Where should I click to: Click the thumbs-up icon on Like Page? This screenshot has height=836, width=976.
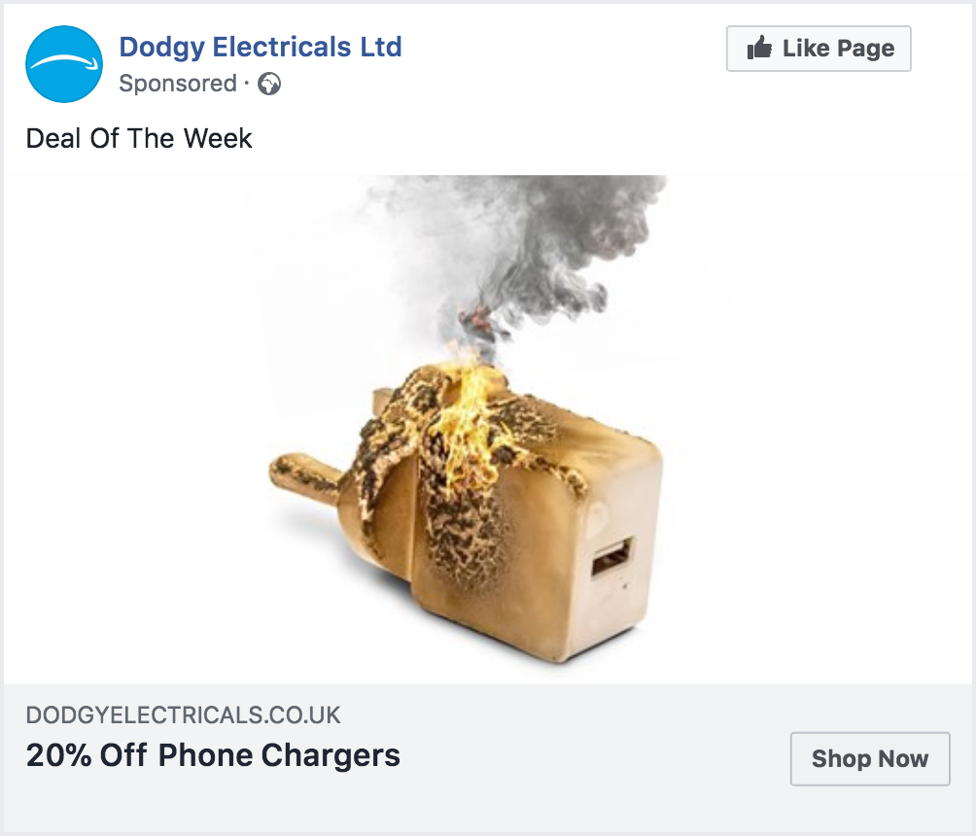point(759,48)
